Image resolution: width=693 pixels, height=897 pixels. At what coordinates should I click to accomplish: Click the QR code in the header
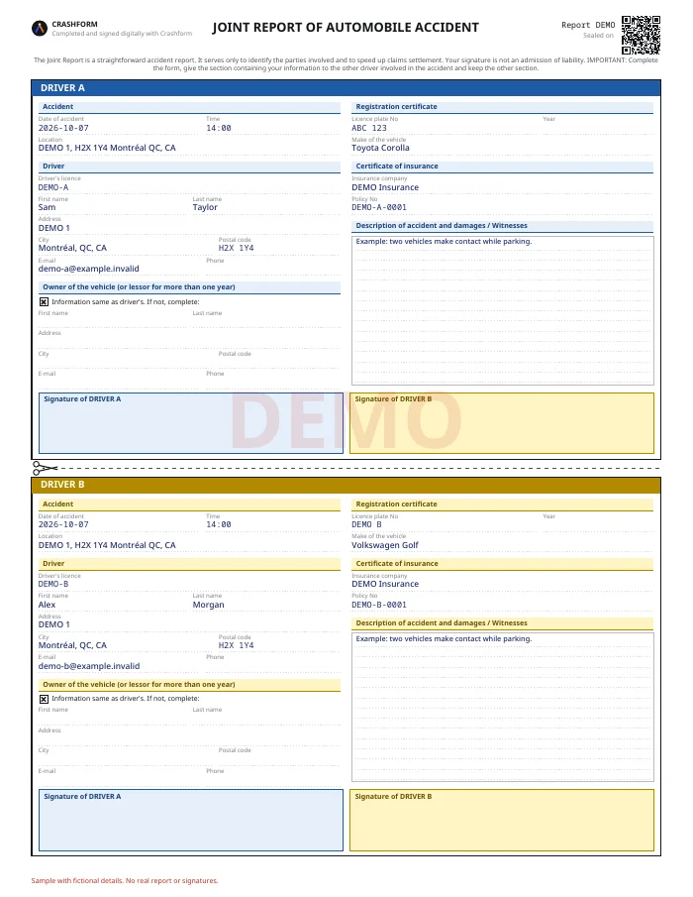(641, 35)
